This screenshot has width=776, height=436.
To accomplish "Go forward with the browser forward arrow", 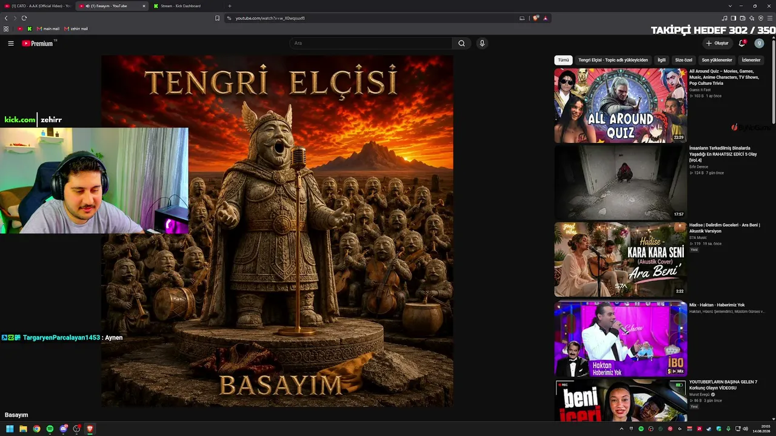I will click(x=15, y=18).
